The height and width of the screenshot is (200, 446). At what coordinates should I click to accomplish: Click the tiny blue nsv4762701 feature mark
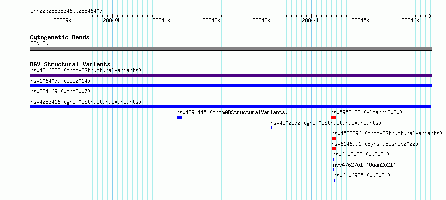click(334, 170)
